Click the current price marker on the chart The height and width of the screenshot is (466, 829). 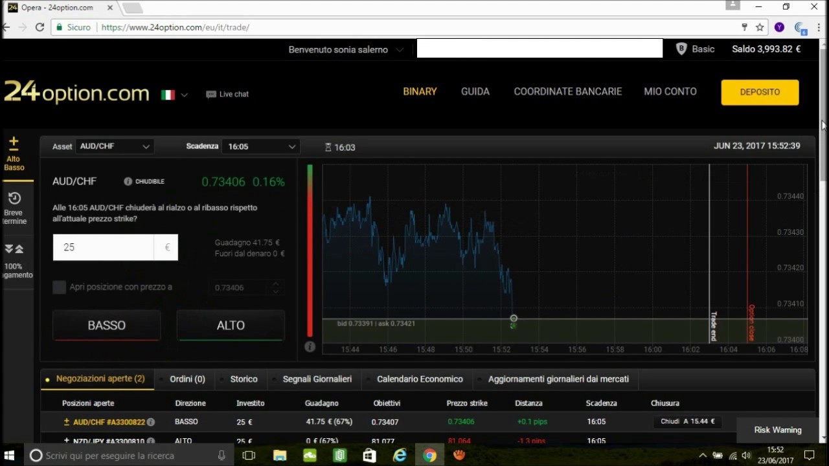514,318
